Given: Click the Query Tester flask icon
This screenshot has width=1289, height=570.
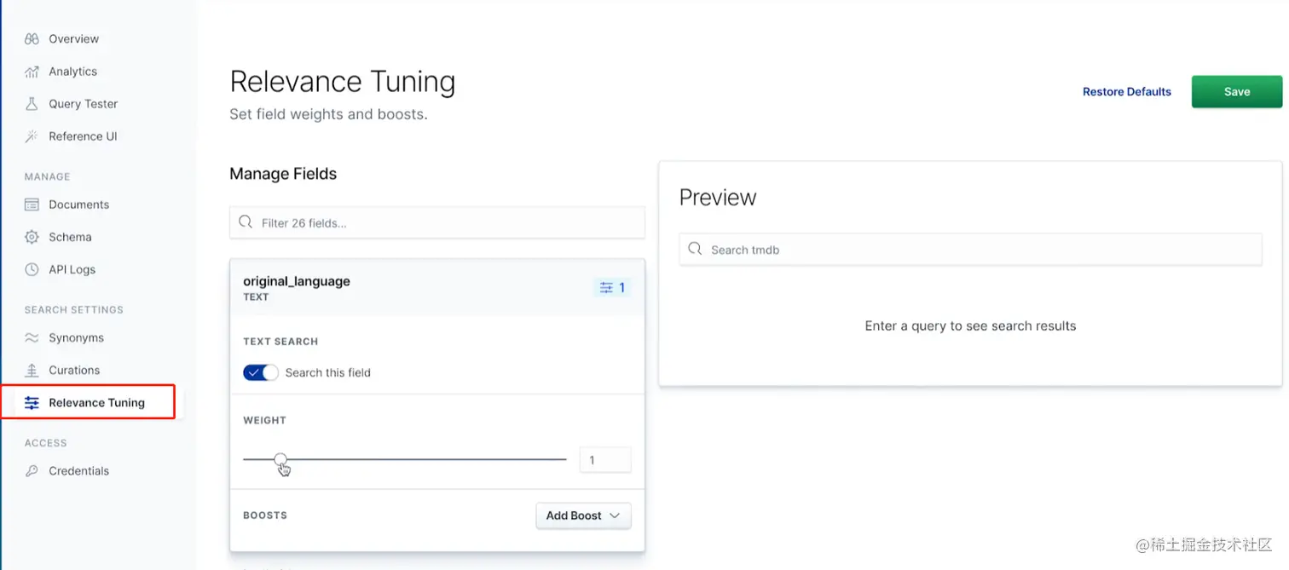Looking at the screenshot, I should pyautogui.click(x=32, y=104).
